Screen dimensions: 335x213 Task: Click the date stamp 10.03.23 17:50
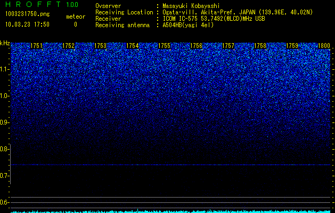click(x=27, y=24)
